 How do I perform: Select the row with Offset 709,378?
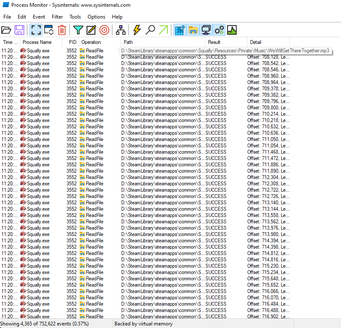pyautogui.click(x=145, y=89)
